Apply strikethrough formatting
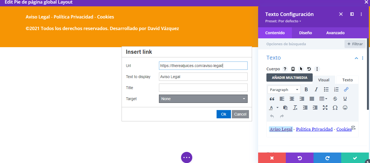This screenshot has height=163, width=370. coord(335,99)
